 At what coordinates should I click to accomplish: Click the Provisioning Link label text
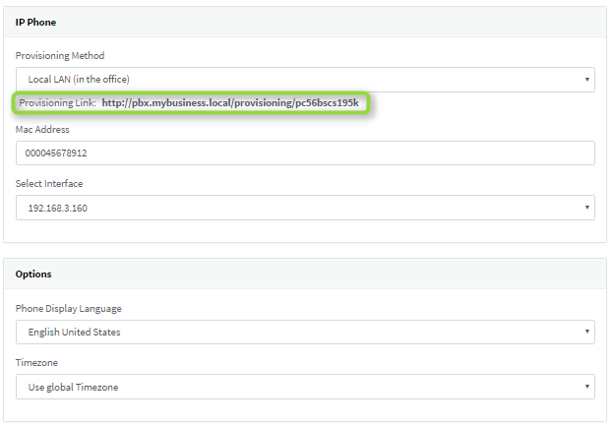click(57, 103)
